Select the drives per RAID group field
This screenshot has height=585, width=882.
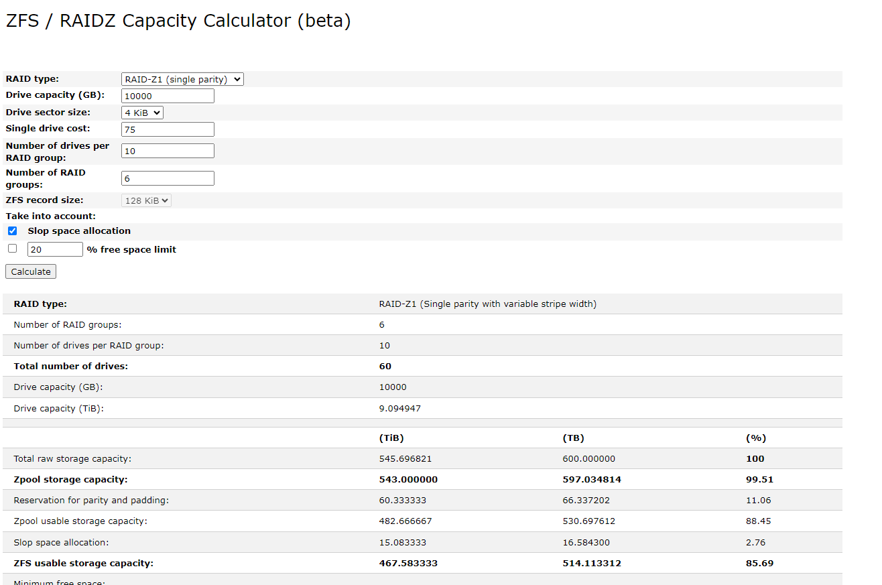(x=168, y=151)
